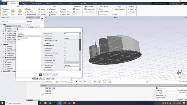This screenshot has height=105, width=187.
Task: Click OK in the Preferences dialog
Action: (40, 75)
